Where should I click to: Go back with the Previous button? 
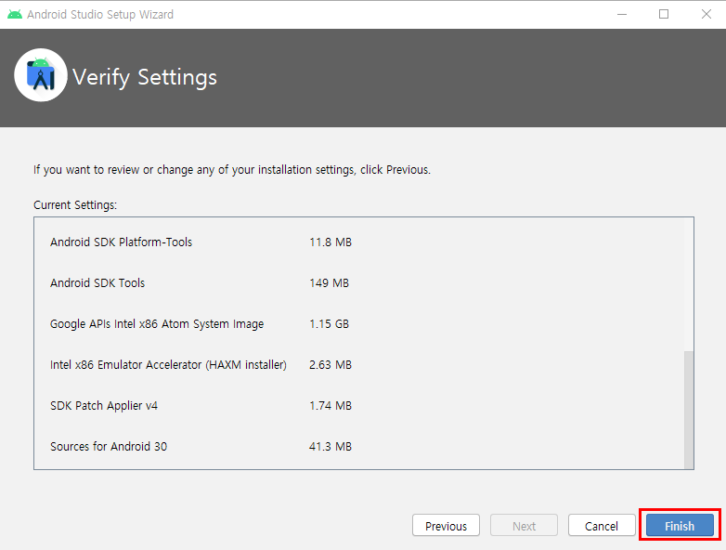point(446,526)
